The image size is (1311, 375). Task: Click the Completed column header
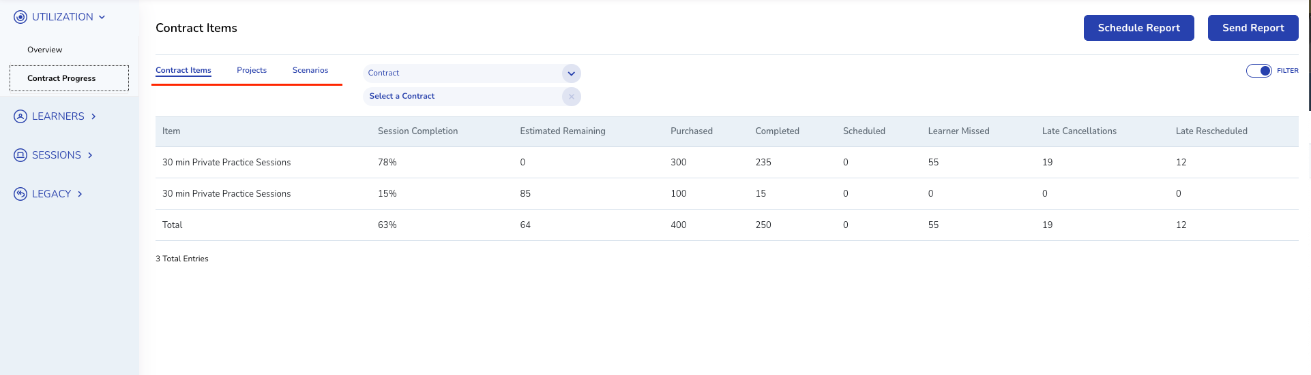(778, 131)
